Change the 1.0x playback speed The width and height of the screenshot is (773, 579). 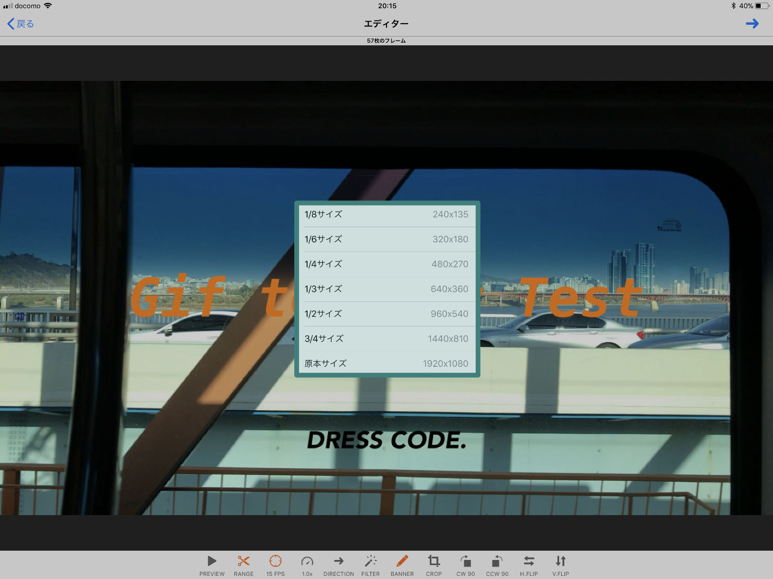(x=307, y=565)
